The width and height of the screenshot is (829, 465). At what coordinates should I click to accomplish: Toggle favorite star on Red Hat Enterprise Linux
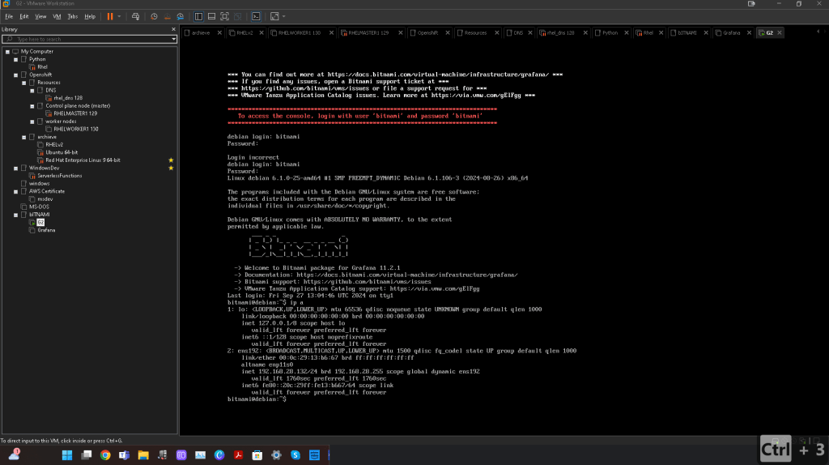171,160
